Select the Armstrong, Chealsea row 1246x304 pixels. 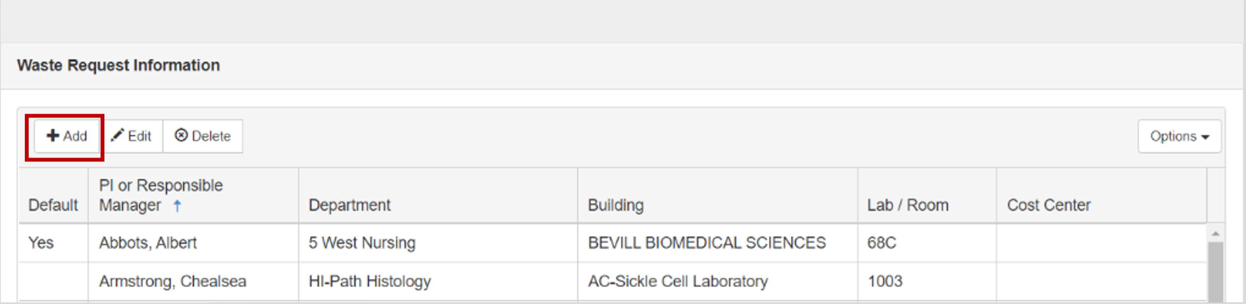click(x=172, y=281)
